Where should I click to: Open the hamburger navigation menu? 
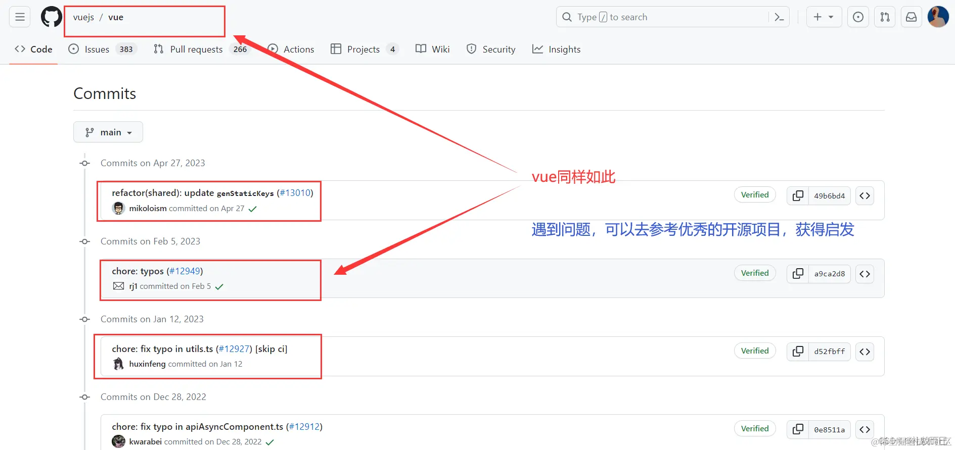20,17
